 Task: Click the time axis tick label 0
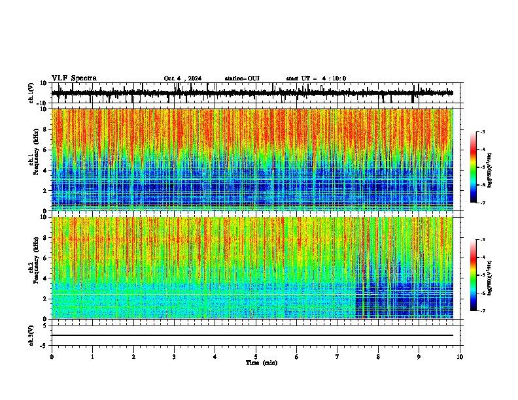coord(52,357)
